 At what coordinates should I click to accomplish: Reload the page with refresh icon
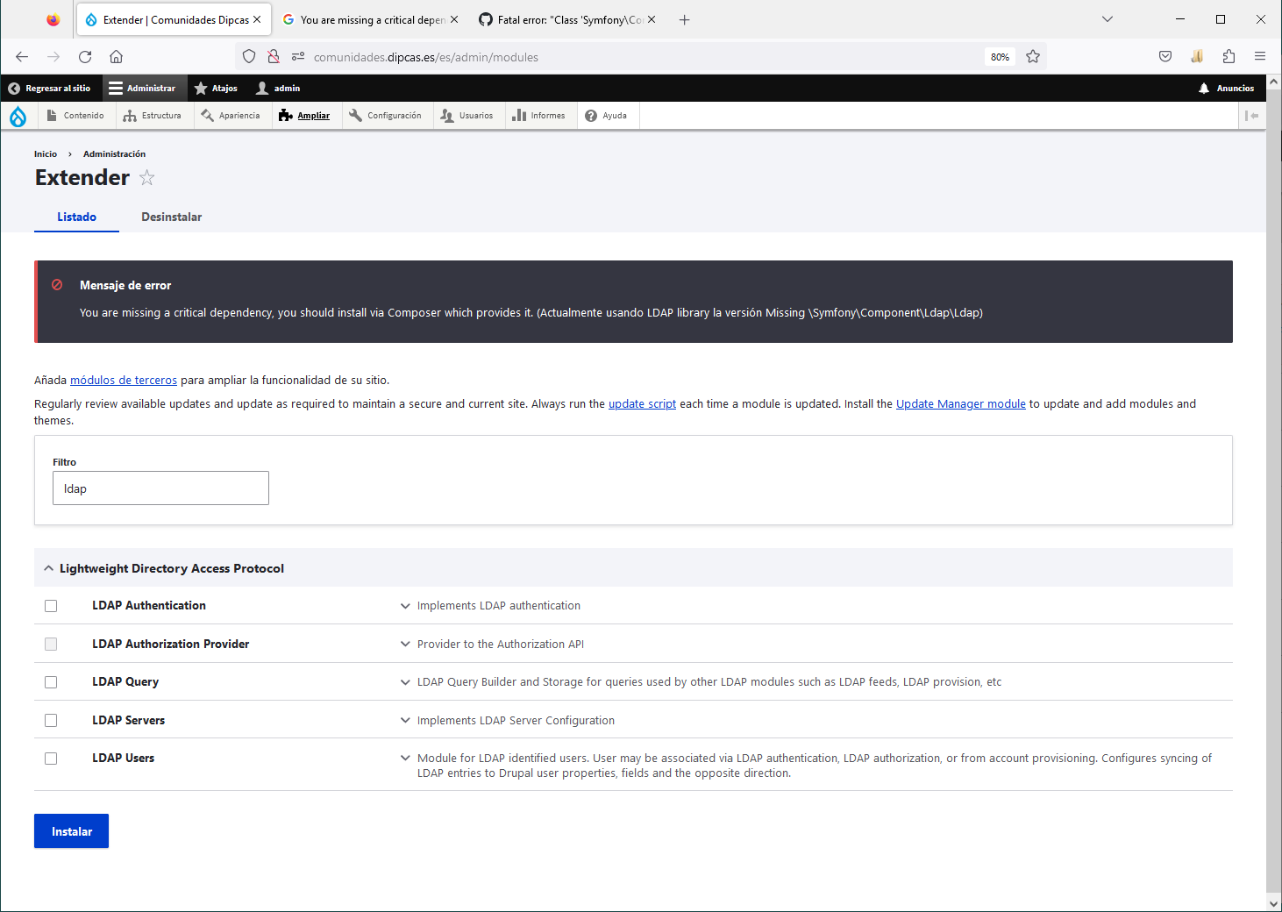85,57
